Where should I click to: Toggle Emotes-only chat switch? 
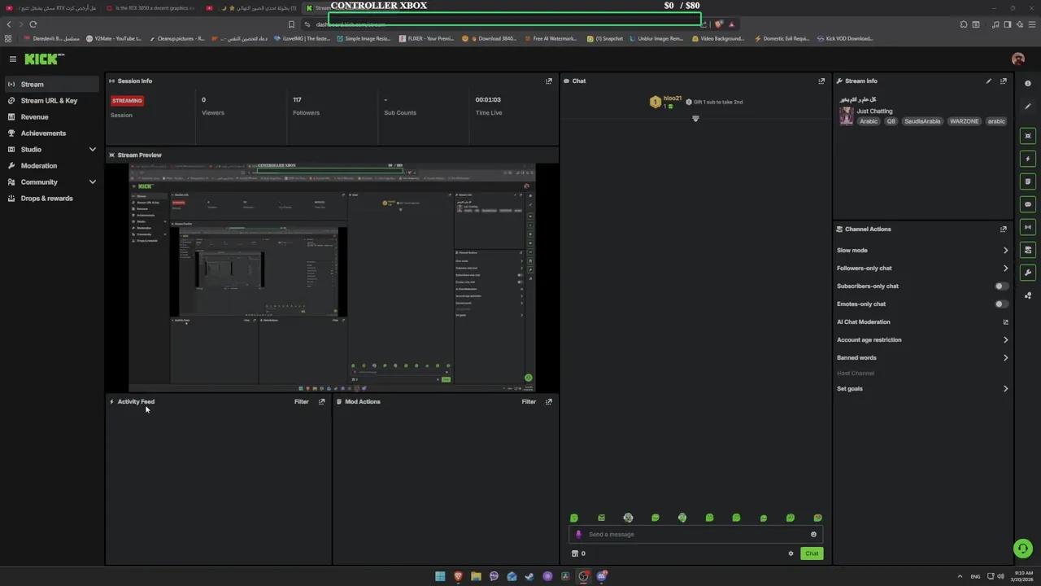[x=1002, y=304]
